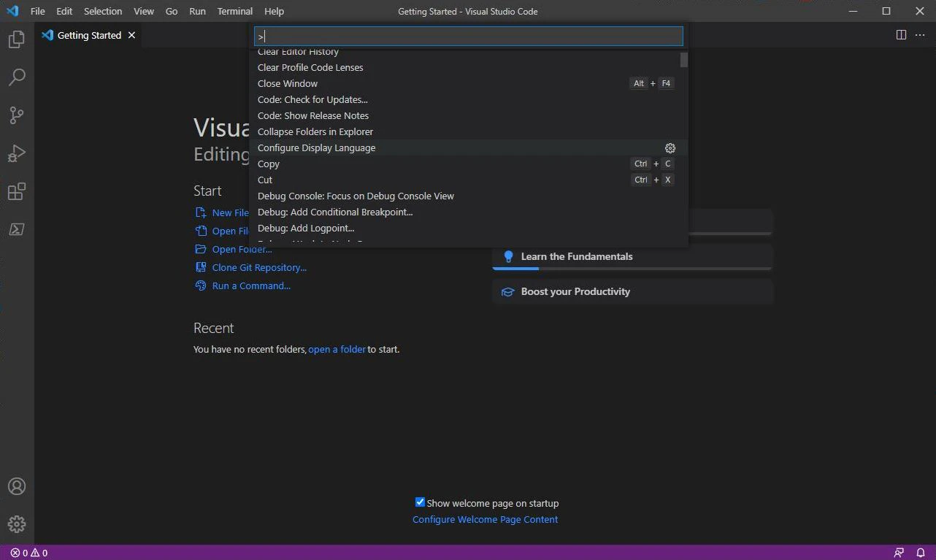Image resolution: width=936 pixels, height=560 pixels.
Task: Click Clone Git Repository link
Action: pyautogui.click(x=259, y=267)
